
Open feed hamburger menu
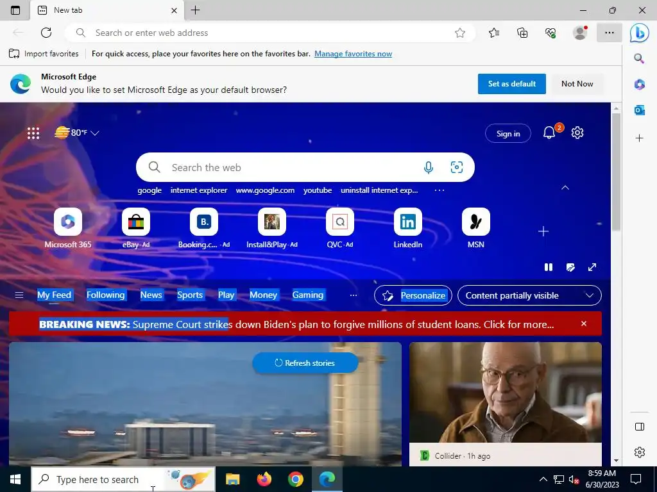(x=19, y=295)
